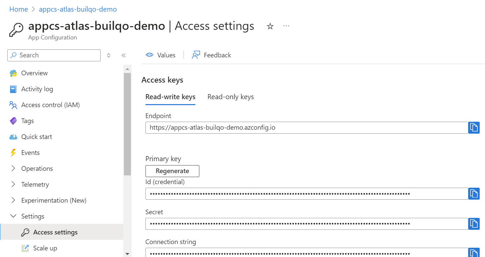Open the more options ellipsis menu
The width and height of the screenshot is (485, 257).
click(x=286, y=26)
